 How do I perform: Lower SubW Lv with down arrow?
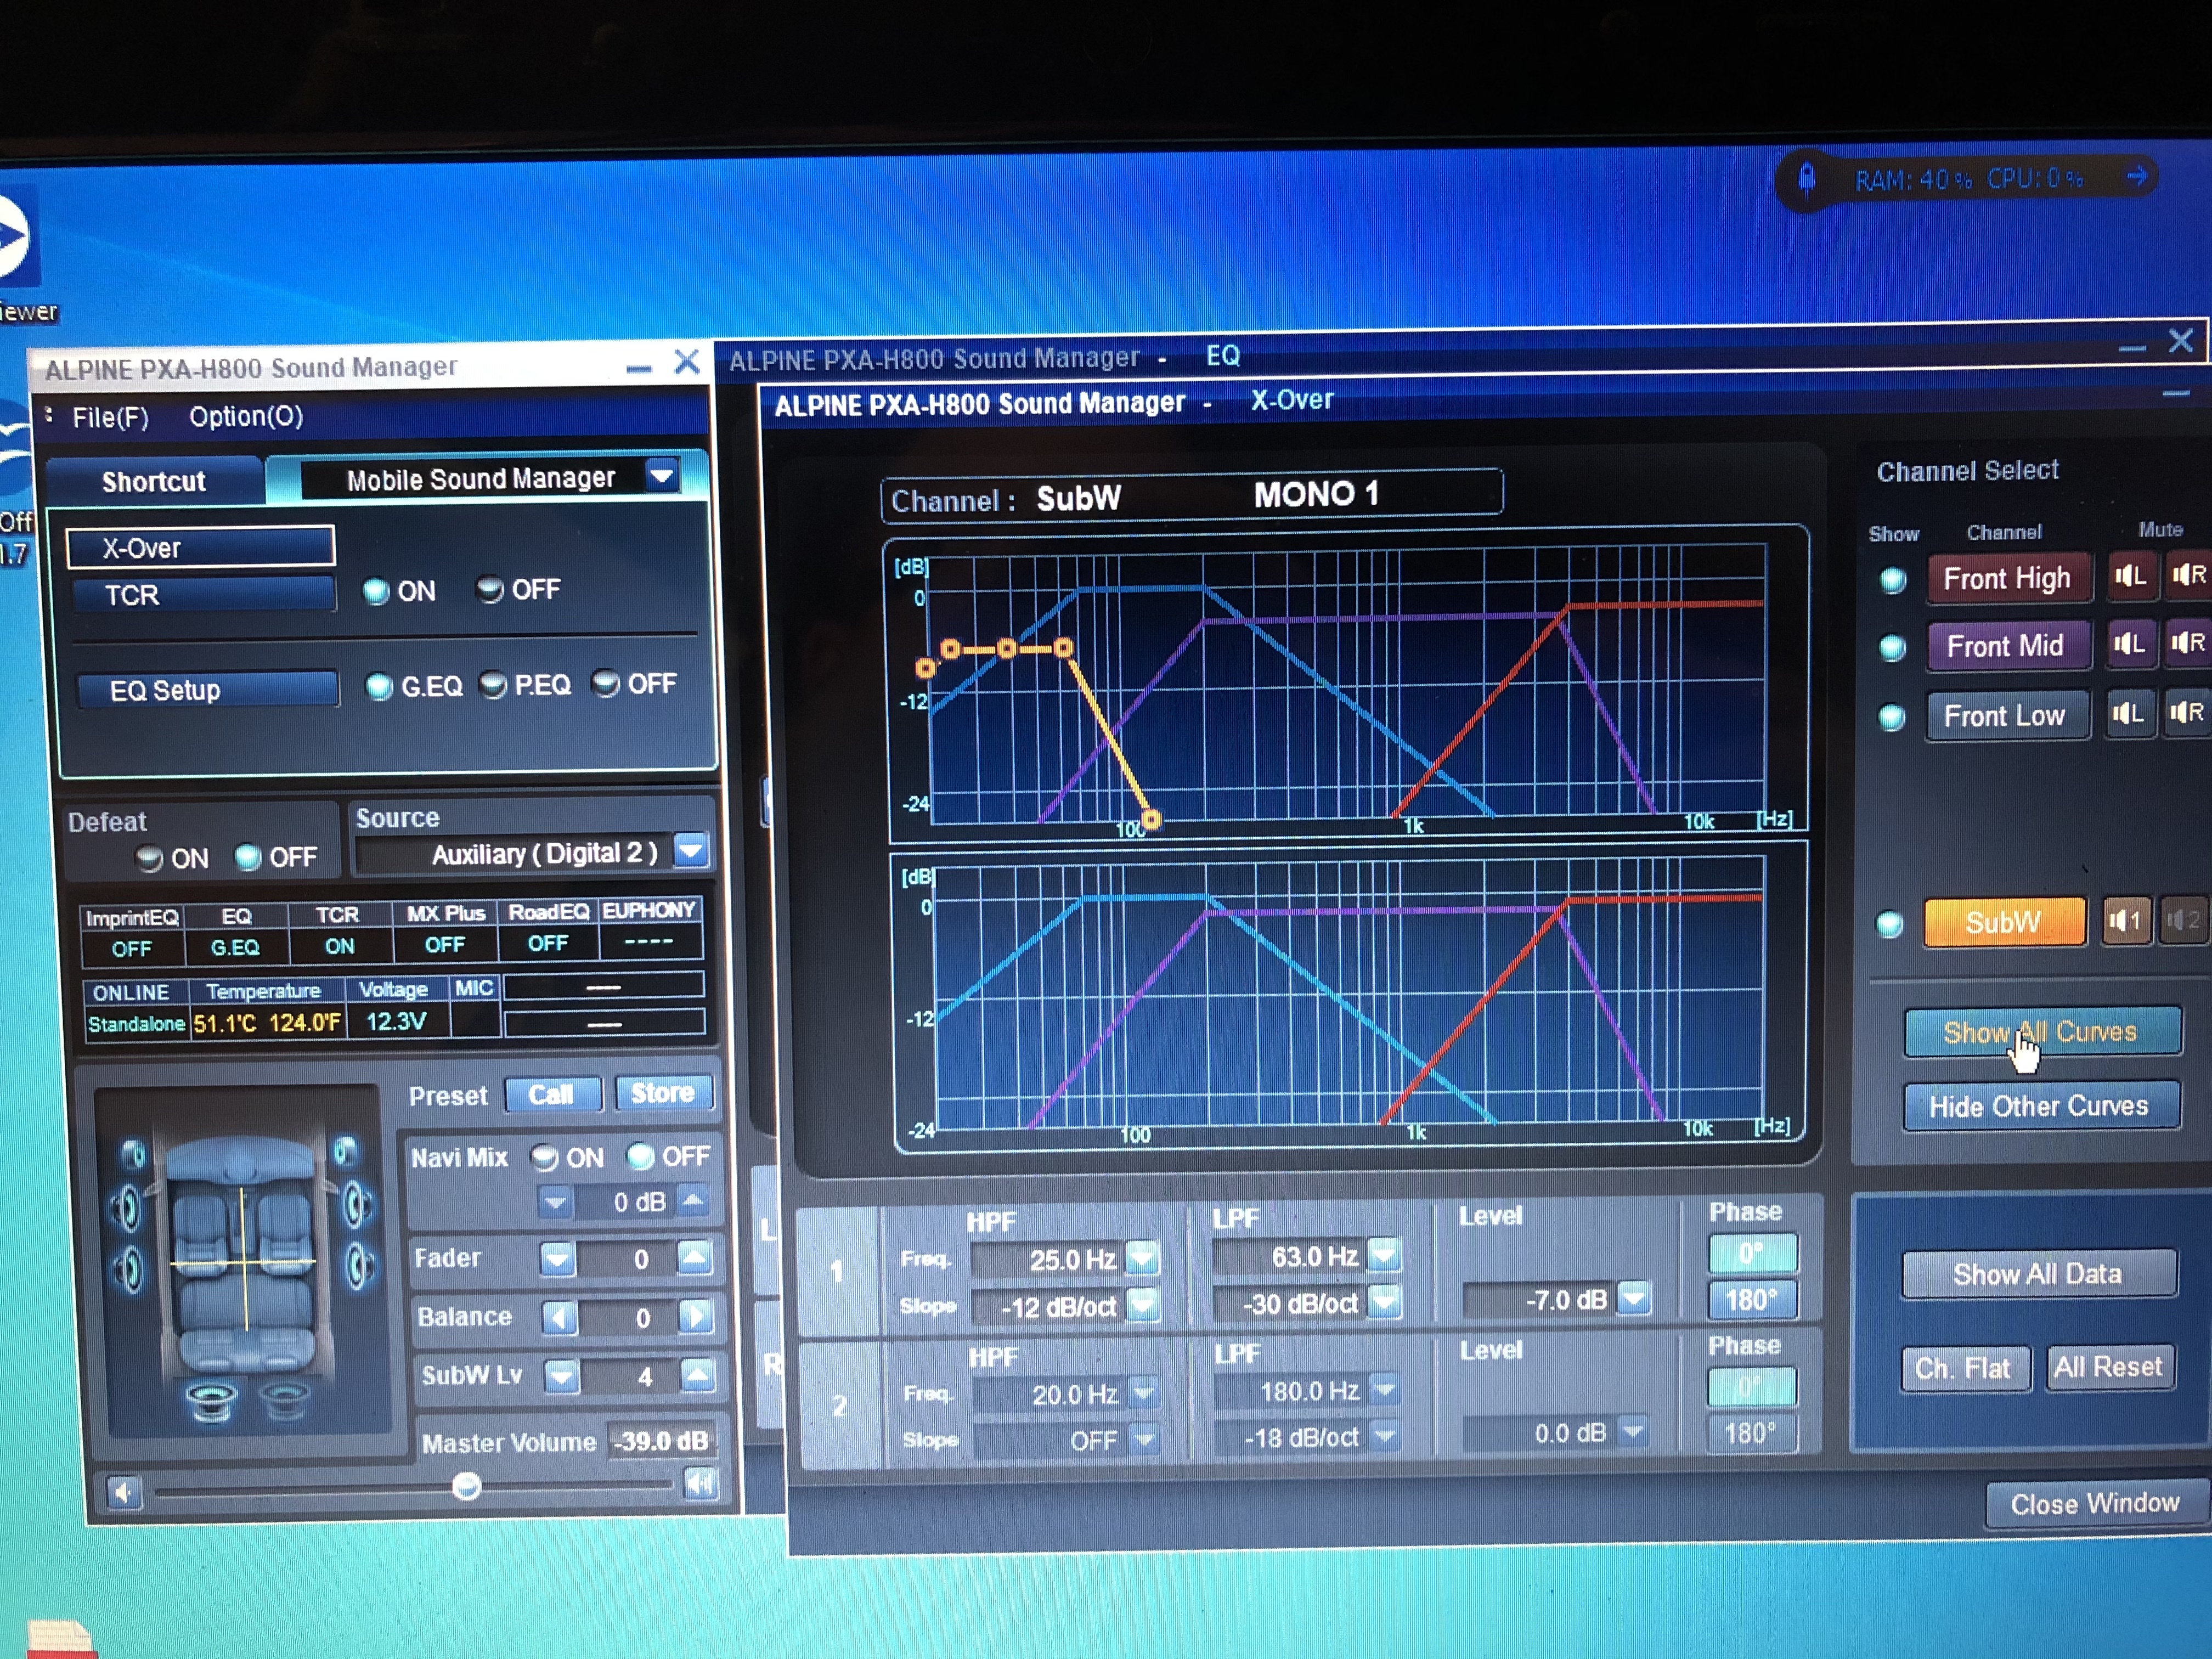click(561, 1377)
